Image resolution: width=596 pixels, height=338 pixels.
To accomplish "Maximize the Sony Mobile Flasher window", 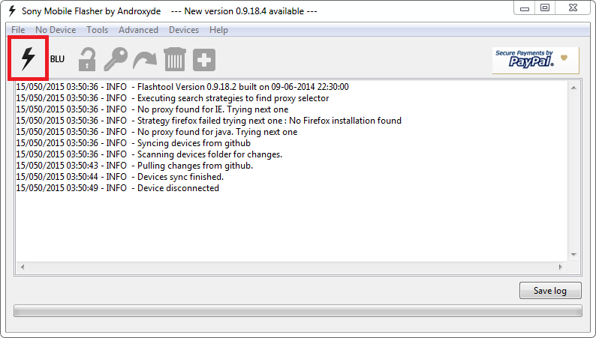I will 545,8.
